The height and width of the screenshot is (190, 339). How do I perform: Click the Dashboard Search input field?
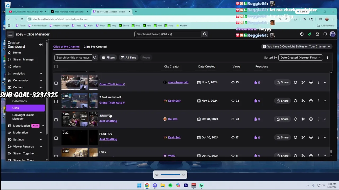click(x=168, y=34)
